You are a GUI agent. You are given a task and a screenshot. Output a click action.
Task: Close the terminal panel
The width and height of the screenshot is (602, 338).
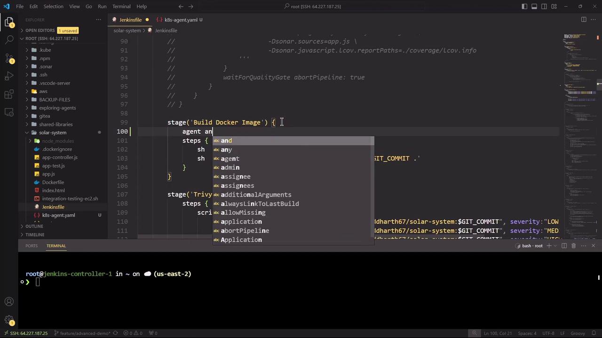tap(593, 246)
